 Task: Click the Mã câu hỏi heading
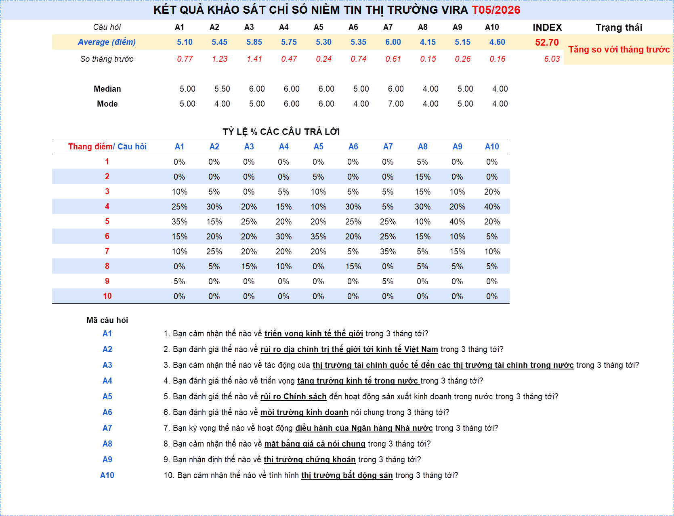[107, 320]
